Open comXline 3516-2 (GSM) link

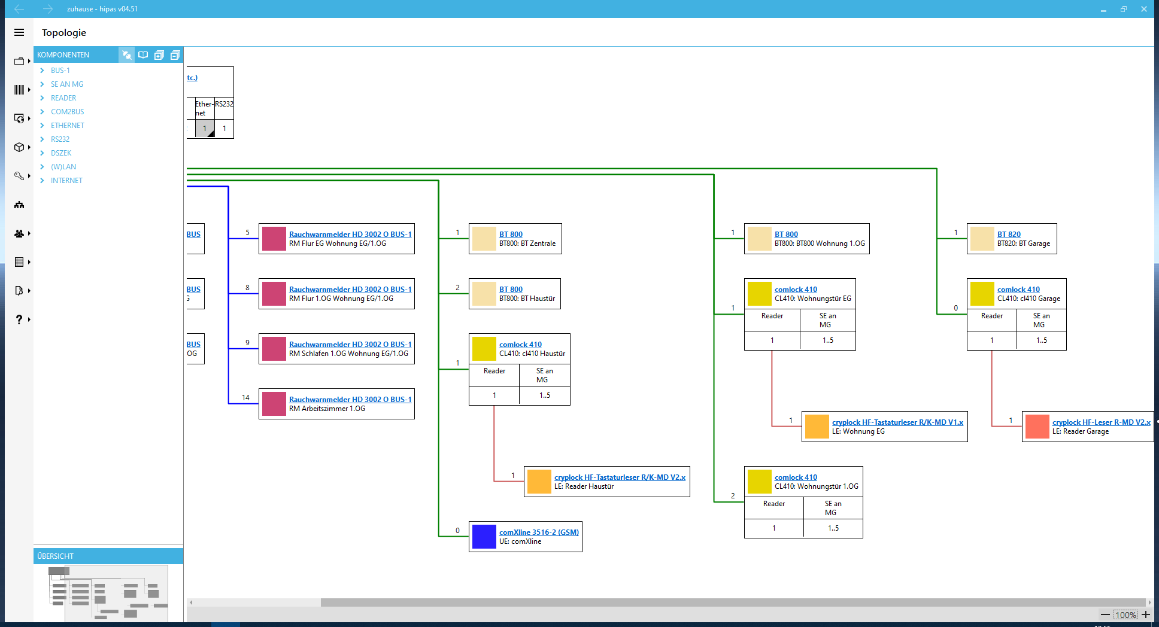539,532
